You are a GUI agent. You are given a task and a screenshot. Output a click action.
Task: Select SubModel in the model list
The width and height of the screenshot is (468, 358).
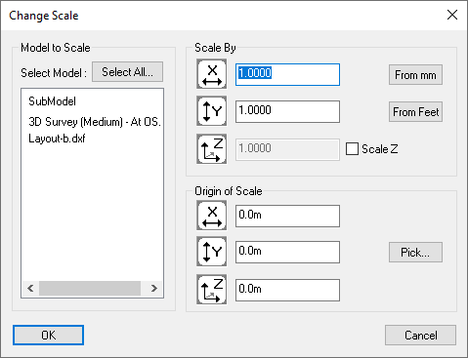click(x=52, y=101)
